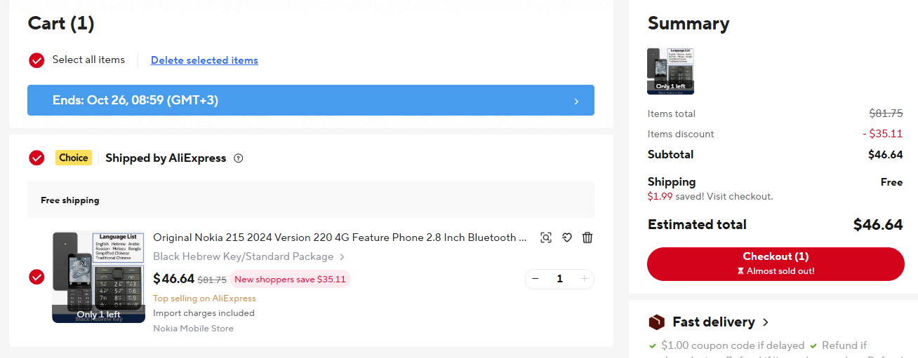The height and width of the screenshot is (358, 918).
Task: Visit the Nokia Mobile Store link
Action: (x=193, y=328)
